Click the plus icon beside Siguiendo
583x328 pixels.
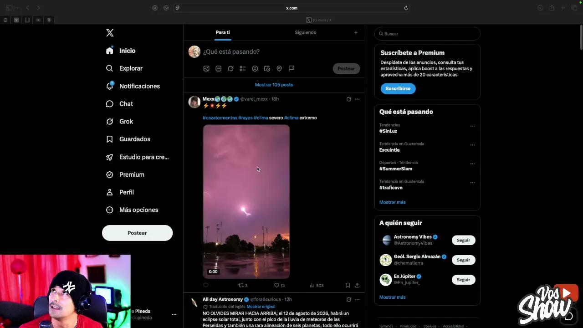point(356,32)
